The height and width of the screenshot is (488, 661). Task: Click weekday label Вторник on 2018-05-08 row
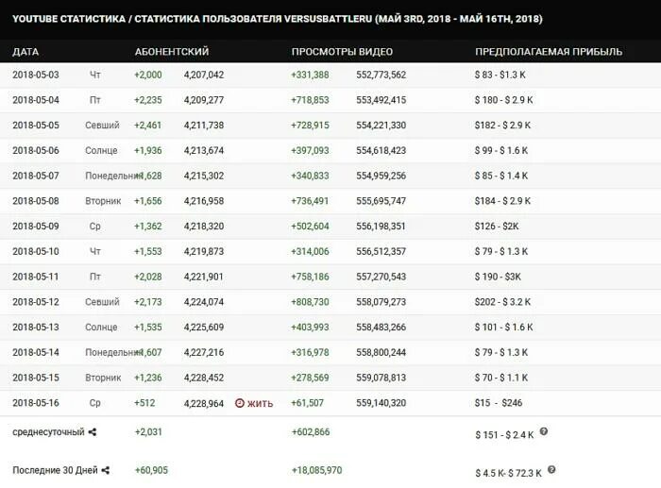pyautogui.click(x=103, y=201)
